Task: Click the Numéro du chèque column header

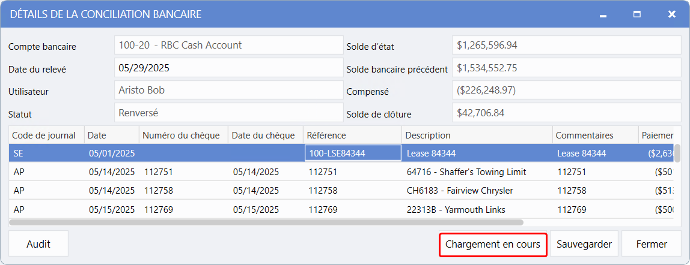Action: pos(183,135)
